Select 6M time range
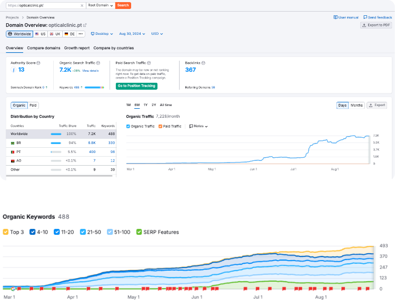Viewport: 395px width, 306px height. coord(137,105)
